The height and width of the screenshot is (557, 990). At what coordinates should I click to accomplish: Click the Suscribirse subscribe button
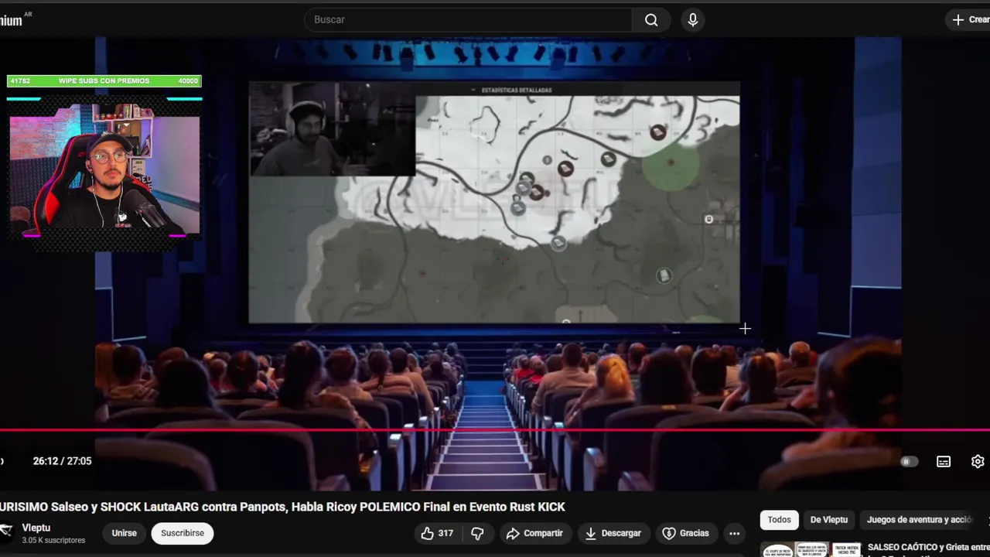click(x=183, y=533)
